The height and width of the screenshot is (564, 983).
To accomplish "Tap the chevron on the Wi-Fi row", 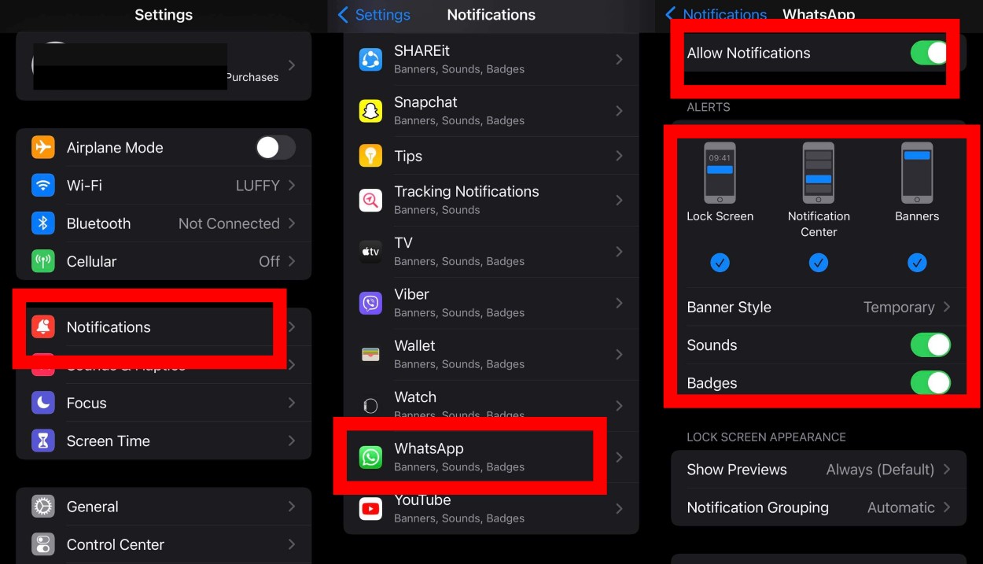I will [x=292, y=186].
